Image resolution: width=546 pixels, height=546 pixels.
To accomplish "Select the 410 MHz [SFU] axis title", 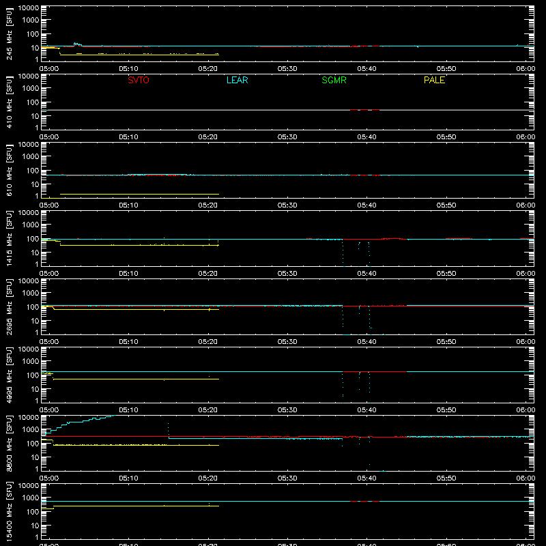I will click(10, 102).
